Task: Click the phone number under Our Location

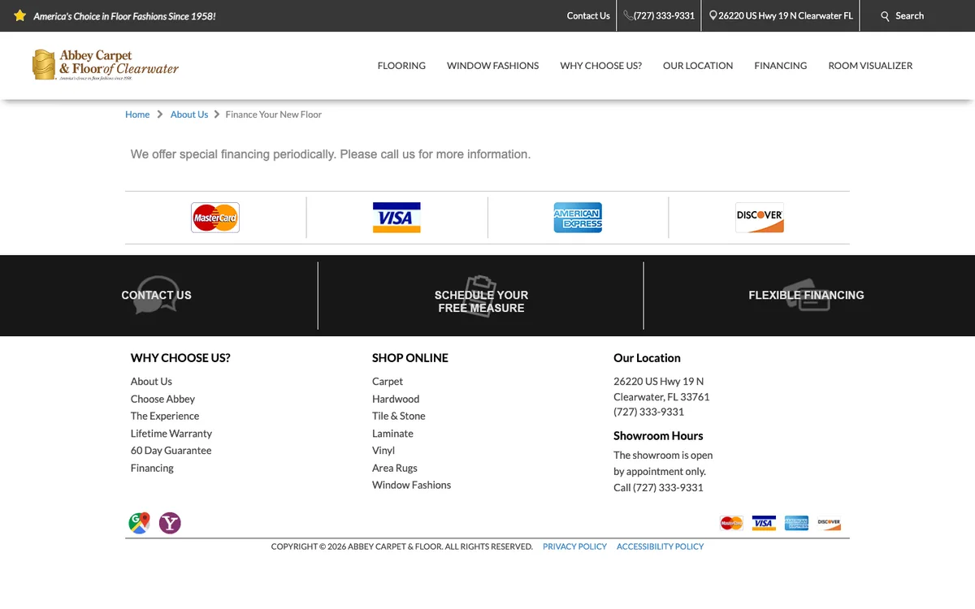Action: [x=648, y=412]
